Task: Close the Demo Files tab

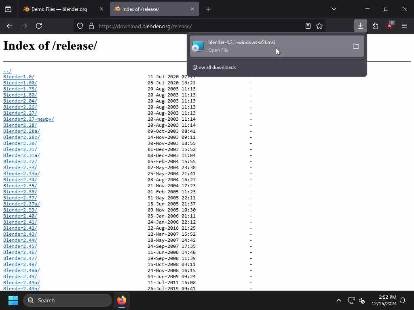Action: (x=101, y=9)
